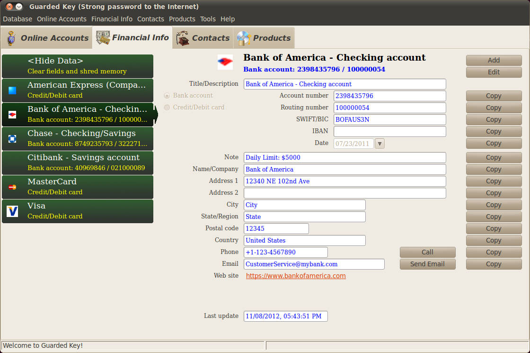This screenshot has width=530, height=353.
Task: Click the Account number input field
Action: (390, 96)
